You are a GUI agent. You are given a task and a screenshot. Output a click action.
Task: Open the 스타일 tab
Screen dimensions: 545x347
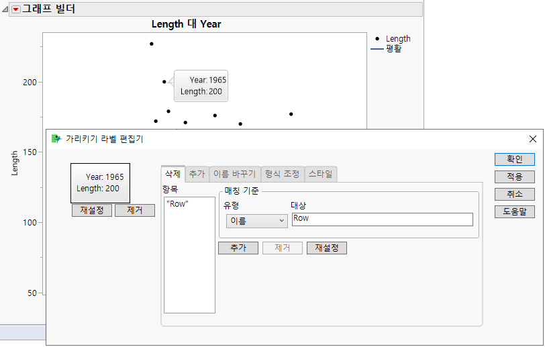(320, 174)
